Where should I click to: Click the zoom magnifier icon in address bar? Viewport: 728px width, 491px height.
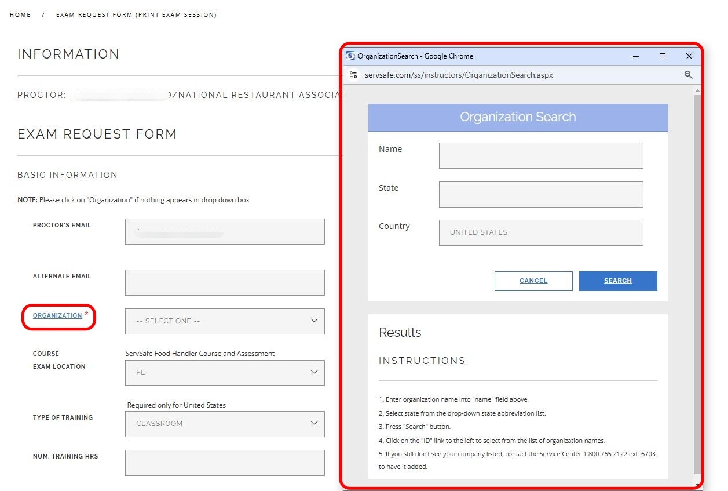point(688,75)
